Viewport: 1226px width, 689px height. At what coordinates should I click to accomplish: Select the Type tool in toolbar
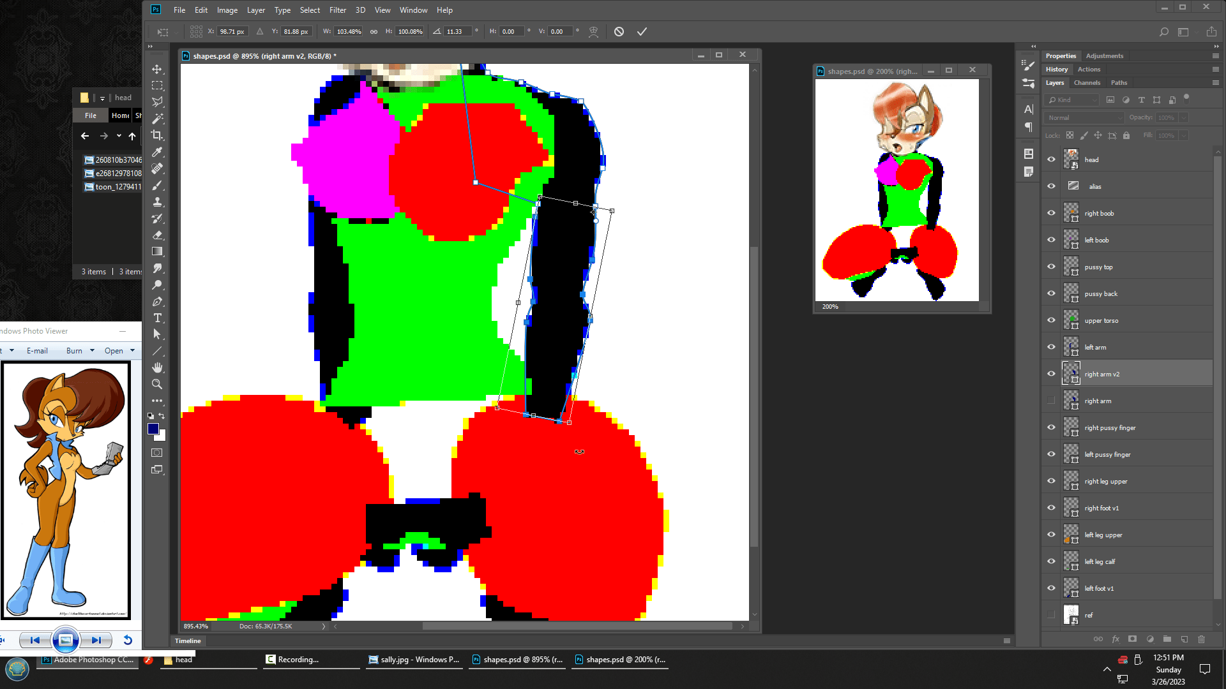click(157, 318)
